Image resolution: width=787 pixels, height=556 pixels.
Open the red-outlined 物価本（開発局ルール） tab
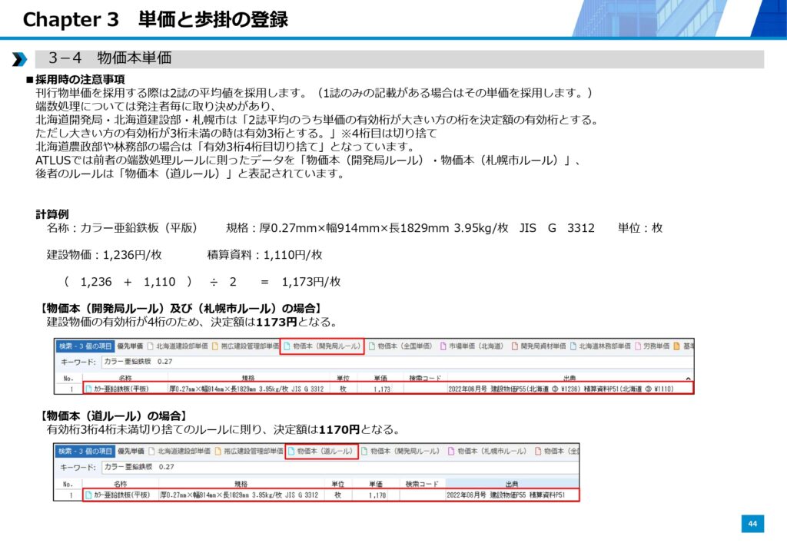[x=321, y=346]
